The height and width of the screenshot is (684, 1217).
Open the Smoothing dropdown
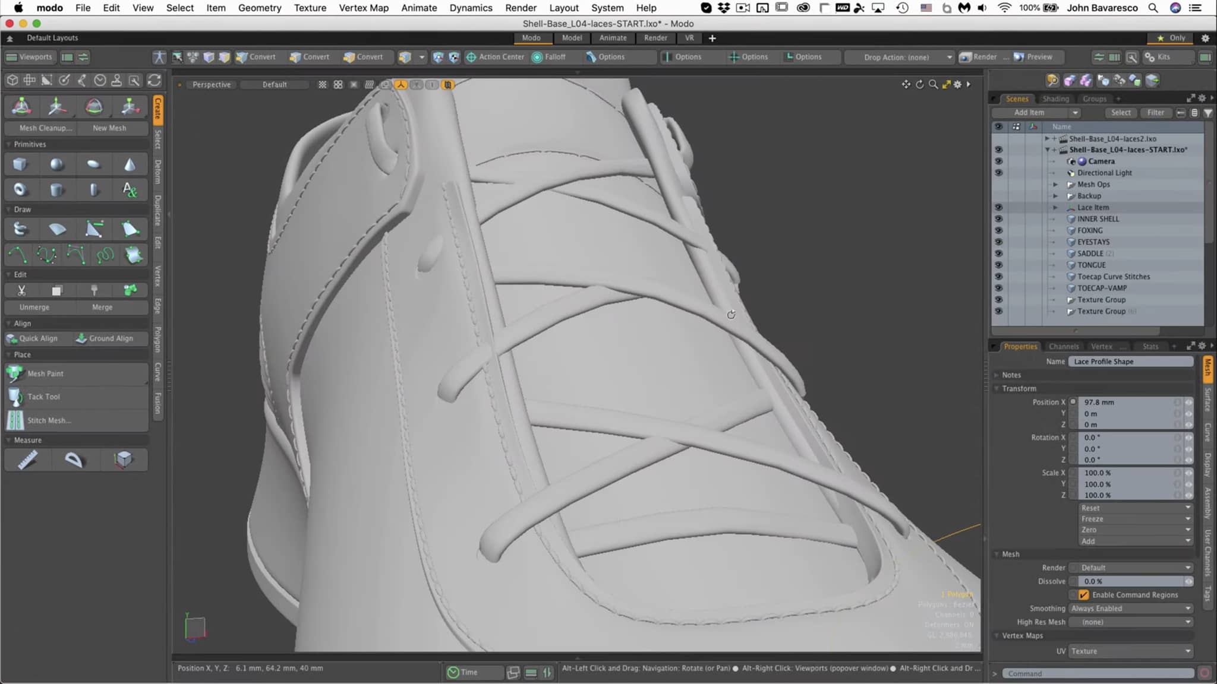[x=1131, y=609]
